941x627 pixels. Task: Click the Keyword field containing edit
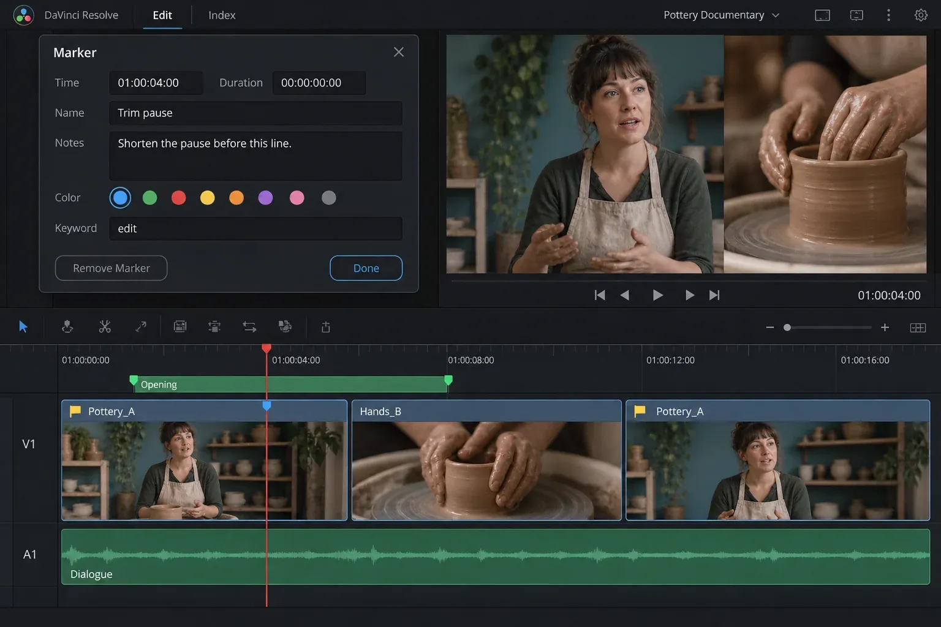[x=256, y=228]
